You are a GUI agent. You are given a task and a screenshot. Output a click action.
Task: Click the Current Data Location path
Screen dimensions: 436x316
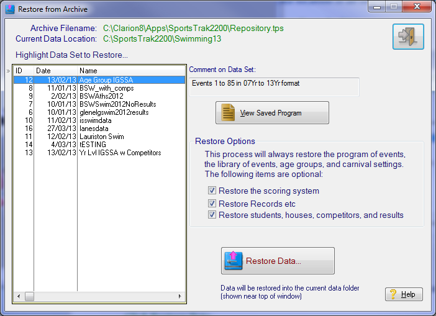162,39
